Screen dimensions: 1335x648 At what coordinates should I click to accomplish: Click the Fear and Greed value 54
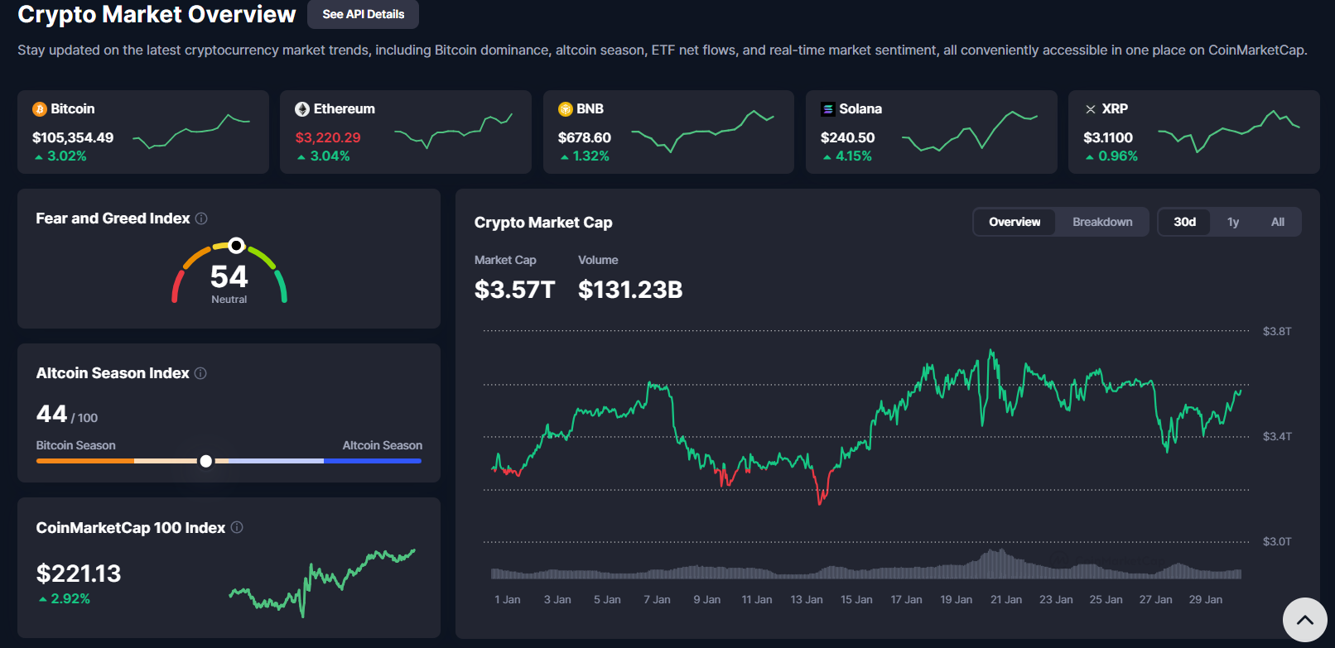click(229, 276)
